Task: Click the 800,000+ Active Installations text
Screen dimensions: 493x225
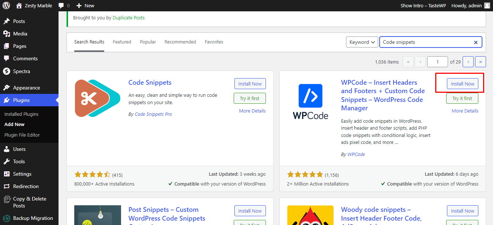Action: tap(104, 184)
